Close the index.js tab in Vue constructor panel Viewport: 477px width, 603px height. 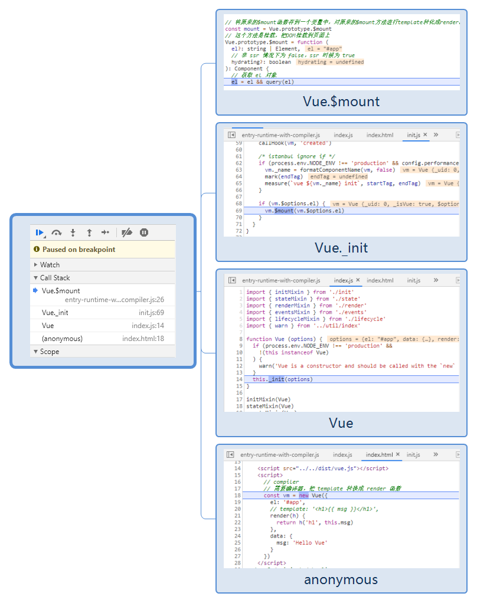click(358, 280)
